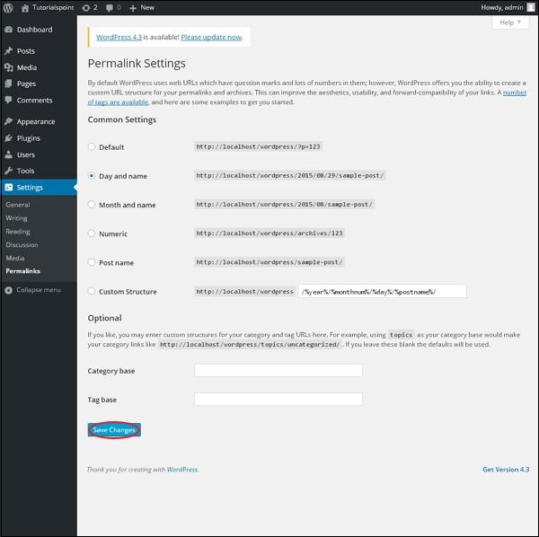The height and width of the screenshot is (537, 539).
Task: Open the Discussion settings submenu
Action: tap(22, 244)
